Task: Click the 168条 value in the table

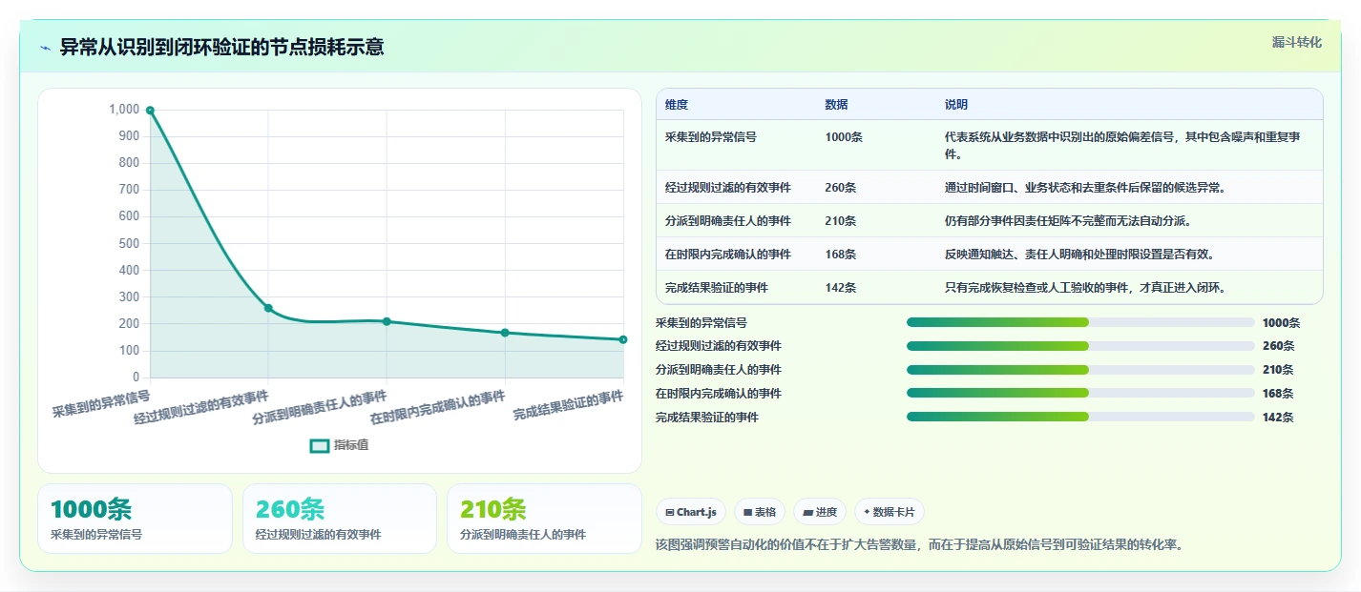Action: pos(841,255)
